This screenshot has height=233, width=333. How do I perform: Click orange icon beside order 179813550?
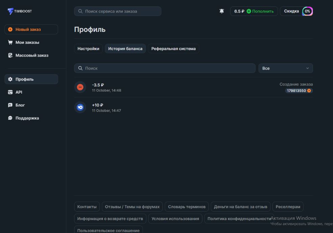309,91
